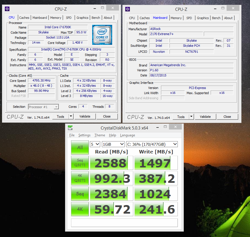Minimize the left CPU-Z window
The width and height of the screenshot is (250, 237).
tap(95, 9)
